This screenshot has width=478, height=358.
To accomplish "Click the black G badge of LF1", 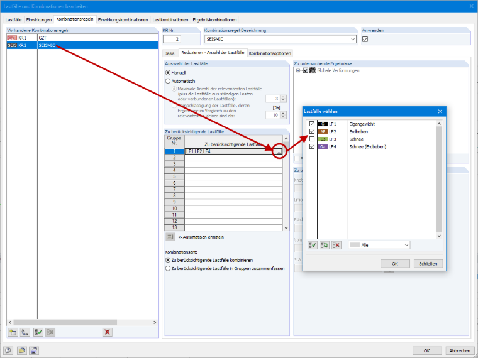I will click(x=323, y=124).
